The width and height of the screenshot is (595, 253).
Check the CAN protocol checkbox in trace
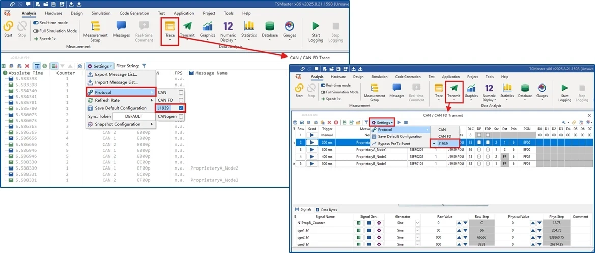(x=181, y=92)
